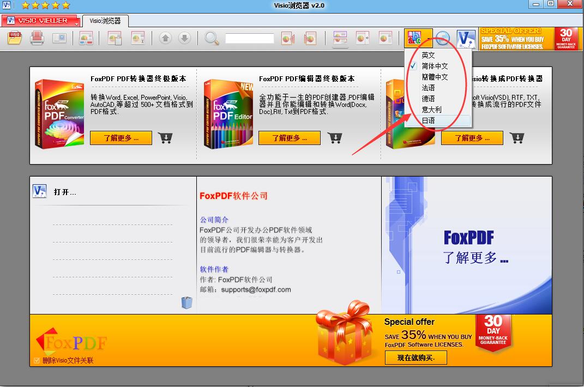The image size is (584, 387).
Task: Toggle the 删除Visio文件关联 checkbox
Action: [37, 360]
